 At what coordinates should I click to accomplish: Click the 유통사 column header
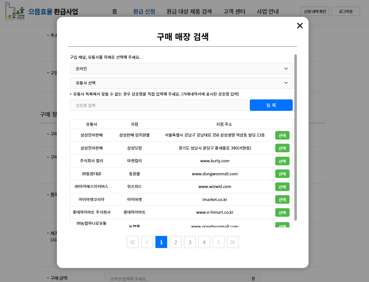click(x=92, y=124)
